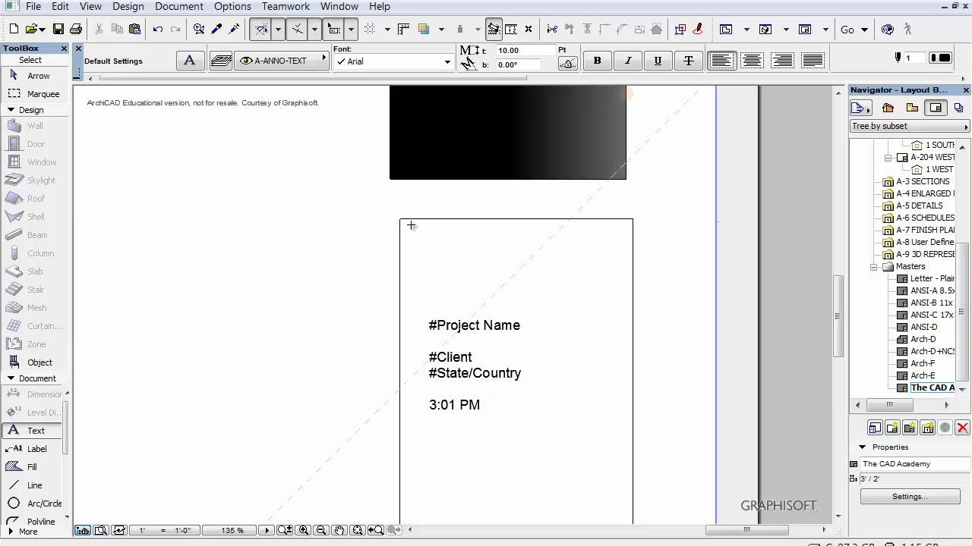Screen dimensions: 972x546
Task: Click the Save disk icon in toolbar
Action: tap(58, 30)
